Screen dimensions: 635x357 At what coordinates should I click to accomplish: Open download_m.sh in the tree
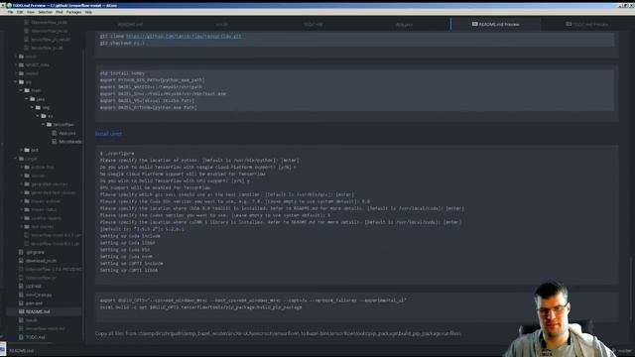pos(41,261)
